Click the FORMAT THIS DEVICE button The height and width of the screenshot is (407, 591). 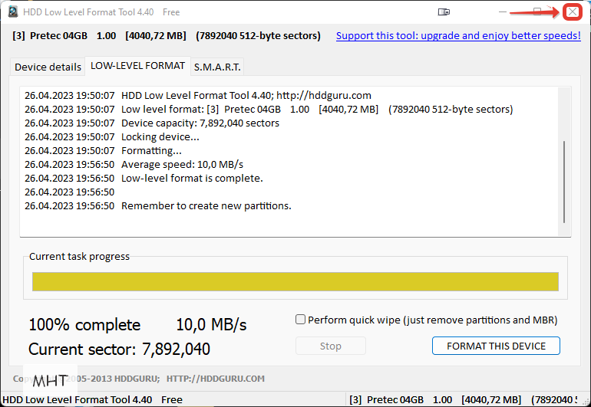point(496,346)
